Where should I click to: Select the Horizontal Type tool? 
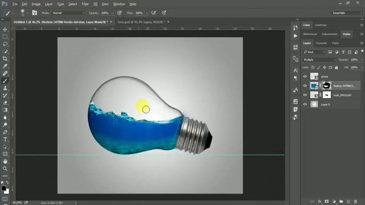[5, 140]
